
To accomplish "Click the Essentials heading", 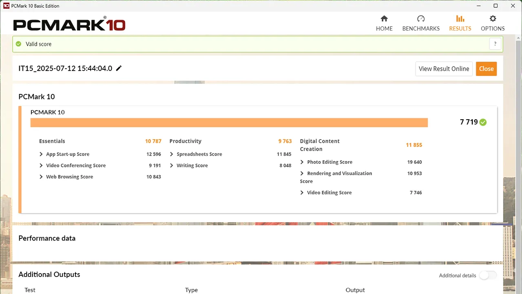I will point(52,141).
